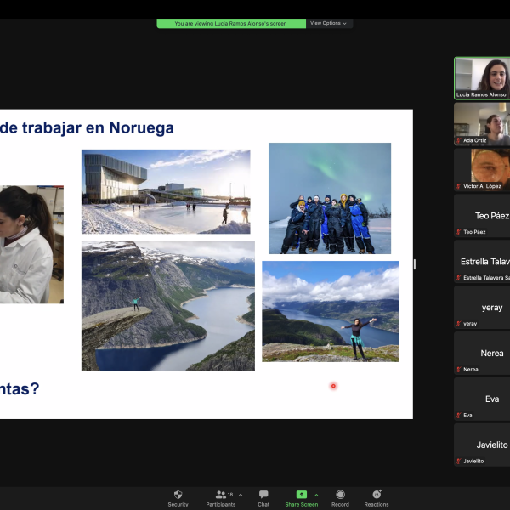Click the muted mic icon on Teo Páez
Image resolution: width=510 pixels, height=510 pixels.
[x=459, y=232]
